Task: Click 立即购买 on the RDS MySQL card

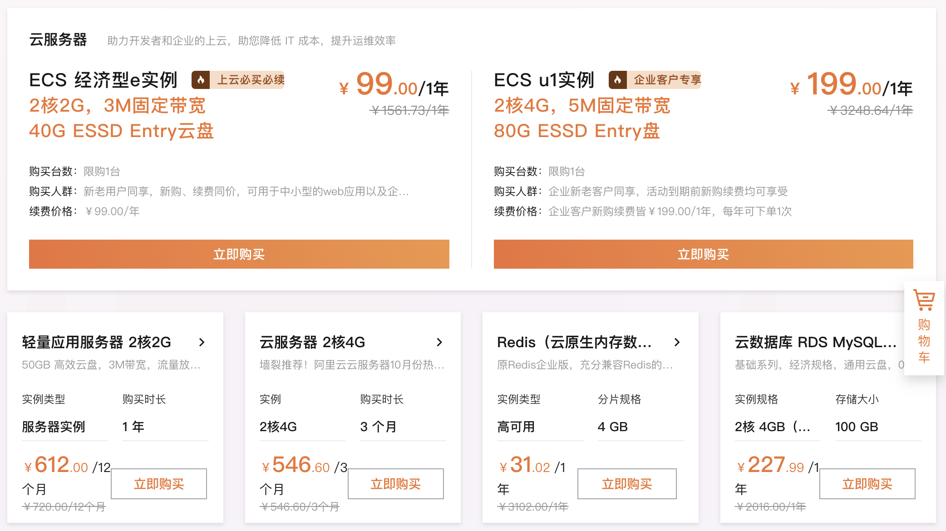Action: pyautogui.click(x=867, y=484)
